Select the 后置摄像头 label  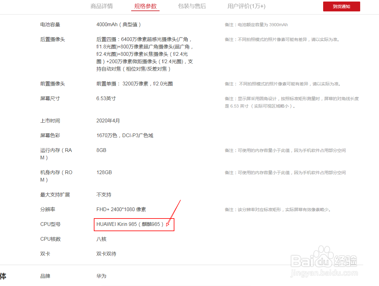point(53,39)
